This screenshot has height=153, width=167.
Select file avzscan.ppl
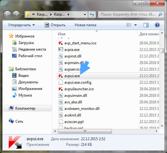[74, 122]
